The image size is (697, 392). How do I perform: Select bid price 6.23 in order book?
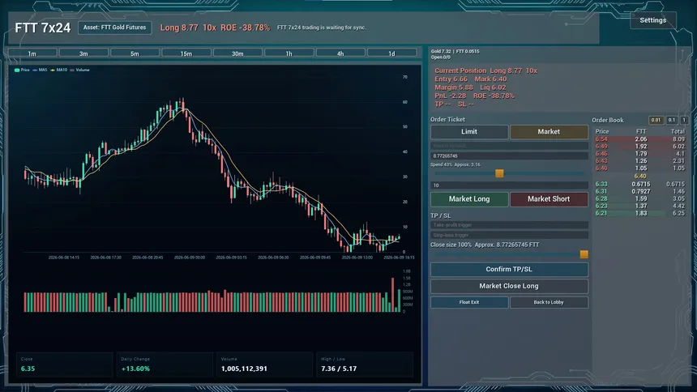(601, 206)
